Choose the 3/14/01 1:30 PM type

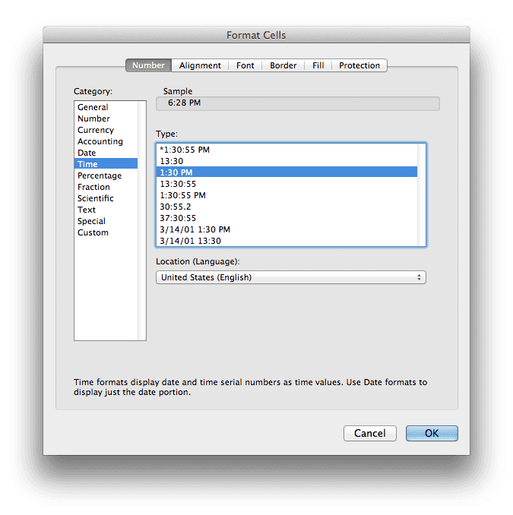pos(287,229)
